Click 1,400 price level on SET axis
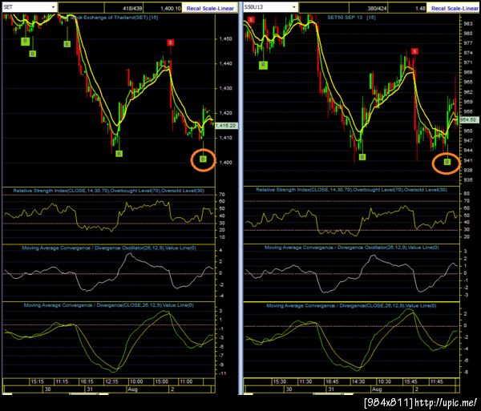This screenshot has height=411, width=481. click(225, 163)
